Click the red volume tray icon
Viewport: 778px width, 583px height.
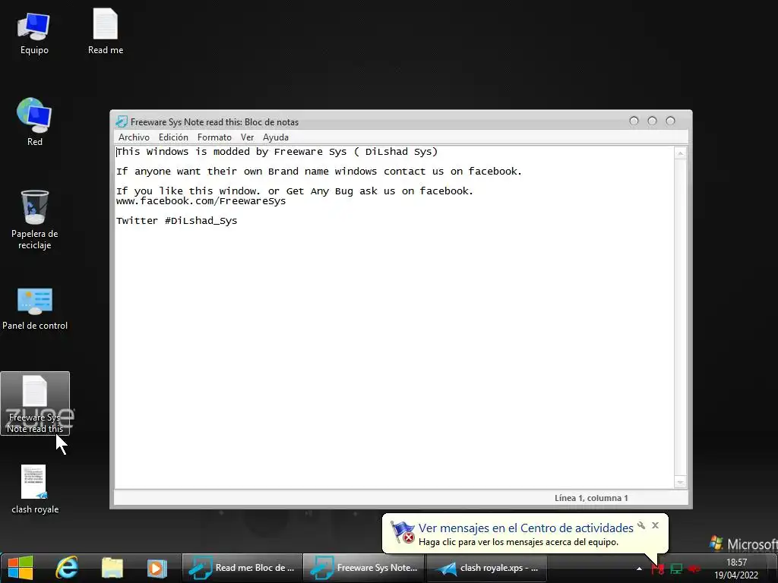pyautogui.click(x=694, y=569)
